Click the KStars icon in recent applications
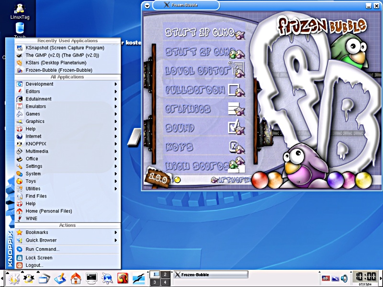 coord(20,63)
